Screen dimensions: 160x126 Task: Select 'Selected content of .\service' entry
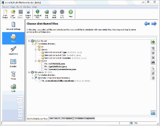[x=64, y=58]
